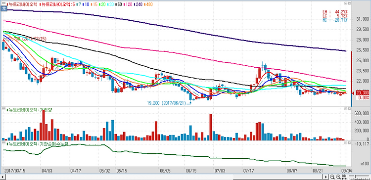The height and width of the screenshot is (180, 371).
Task: Click the 31,000 price axis label
Action: coord(363,19)
